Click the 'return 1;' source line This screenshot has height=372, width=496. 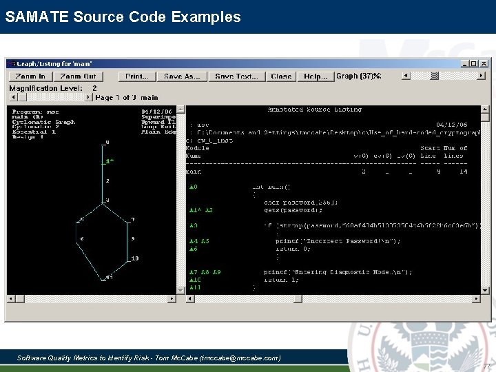tap(281, 280)
